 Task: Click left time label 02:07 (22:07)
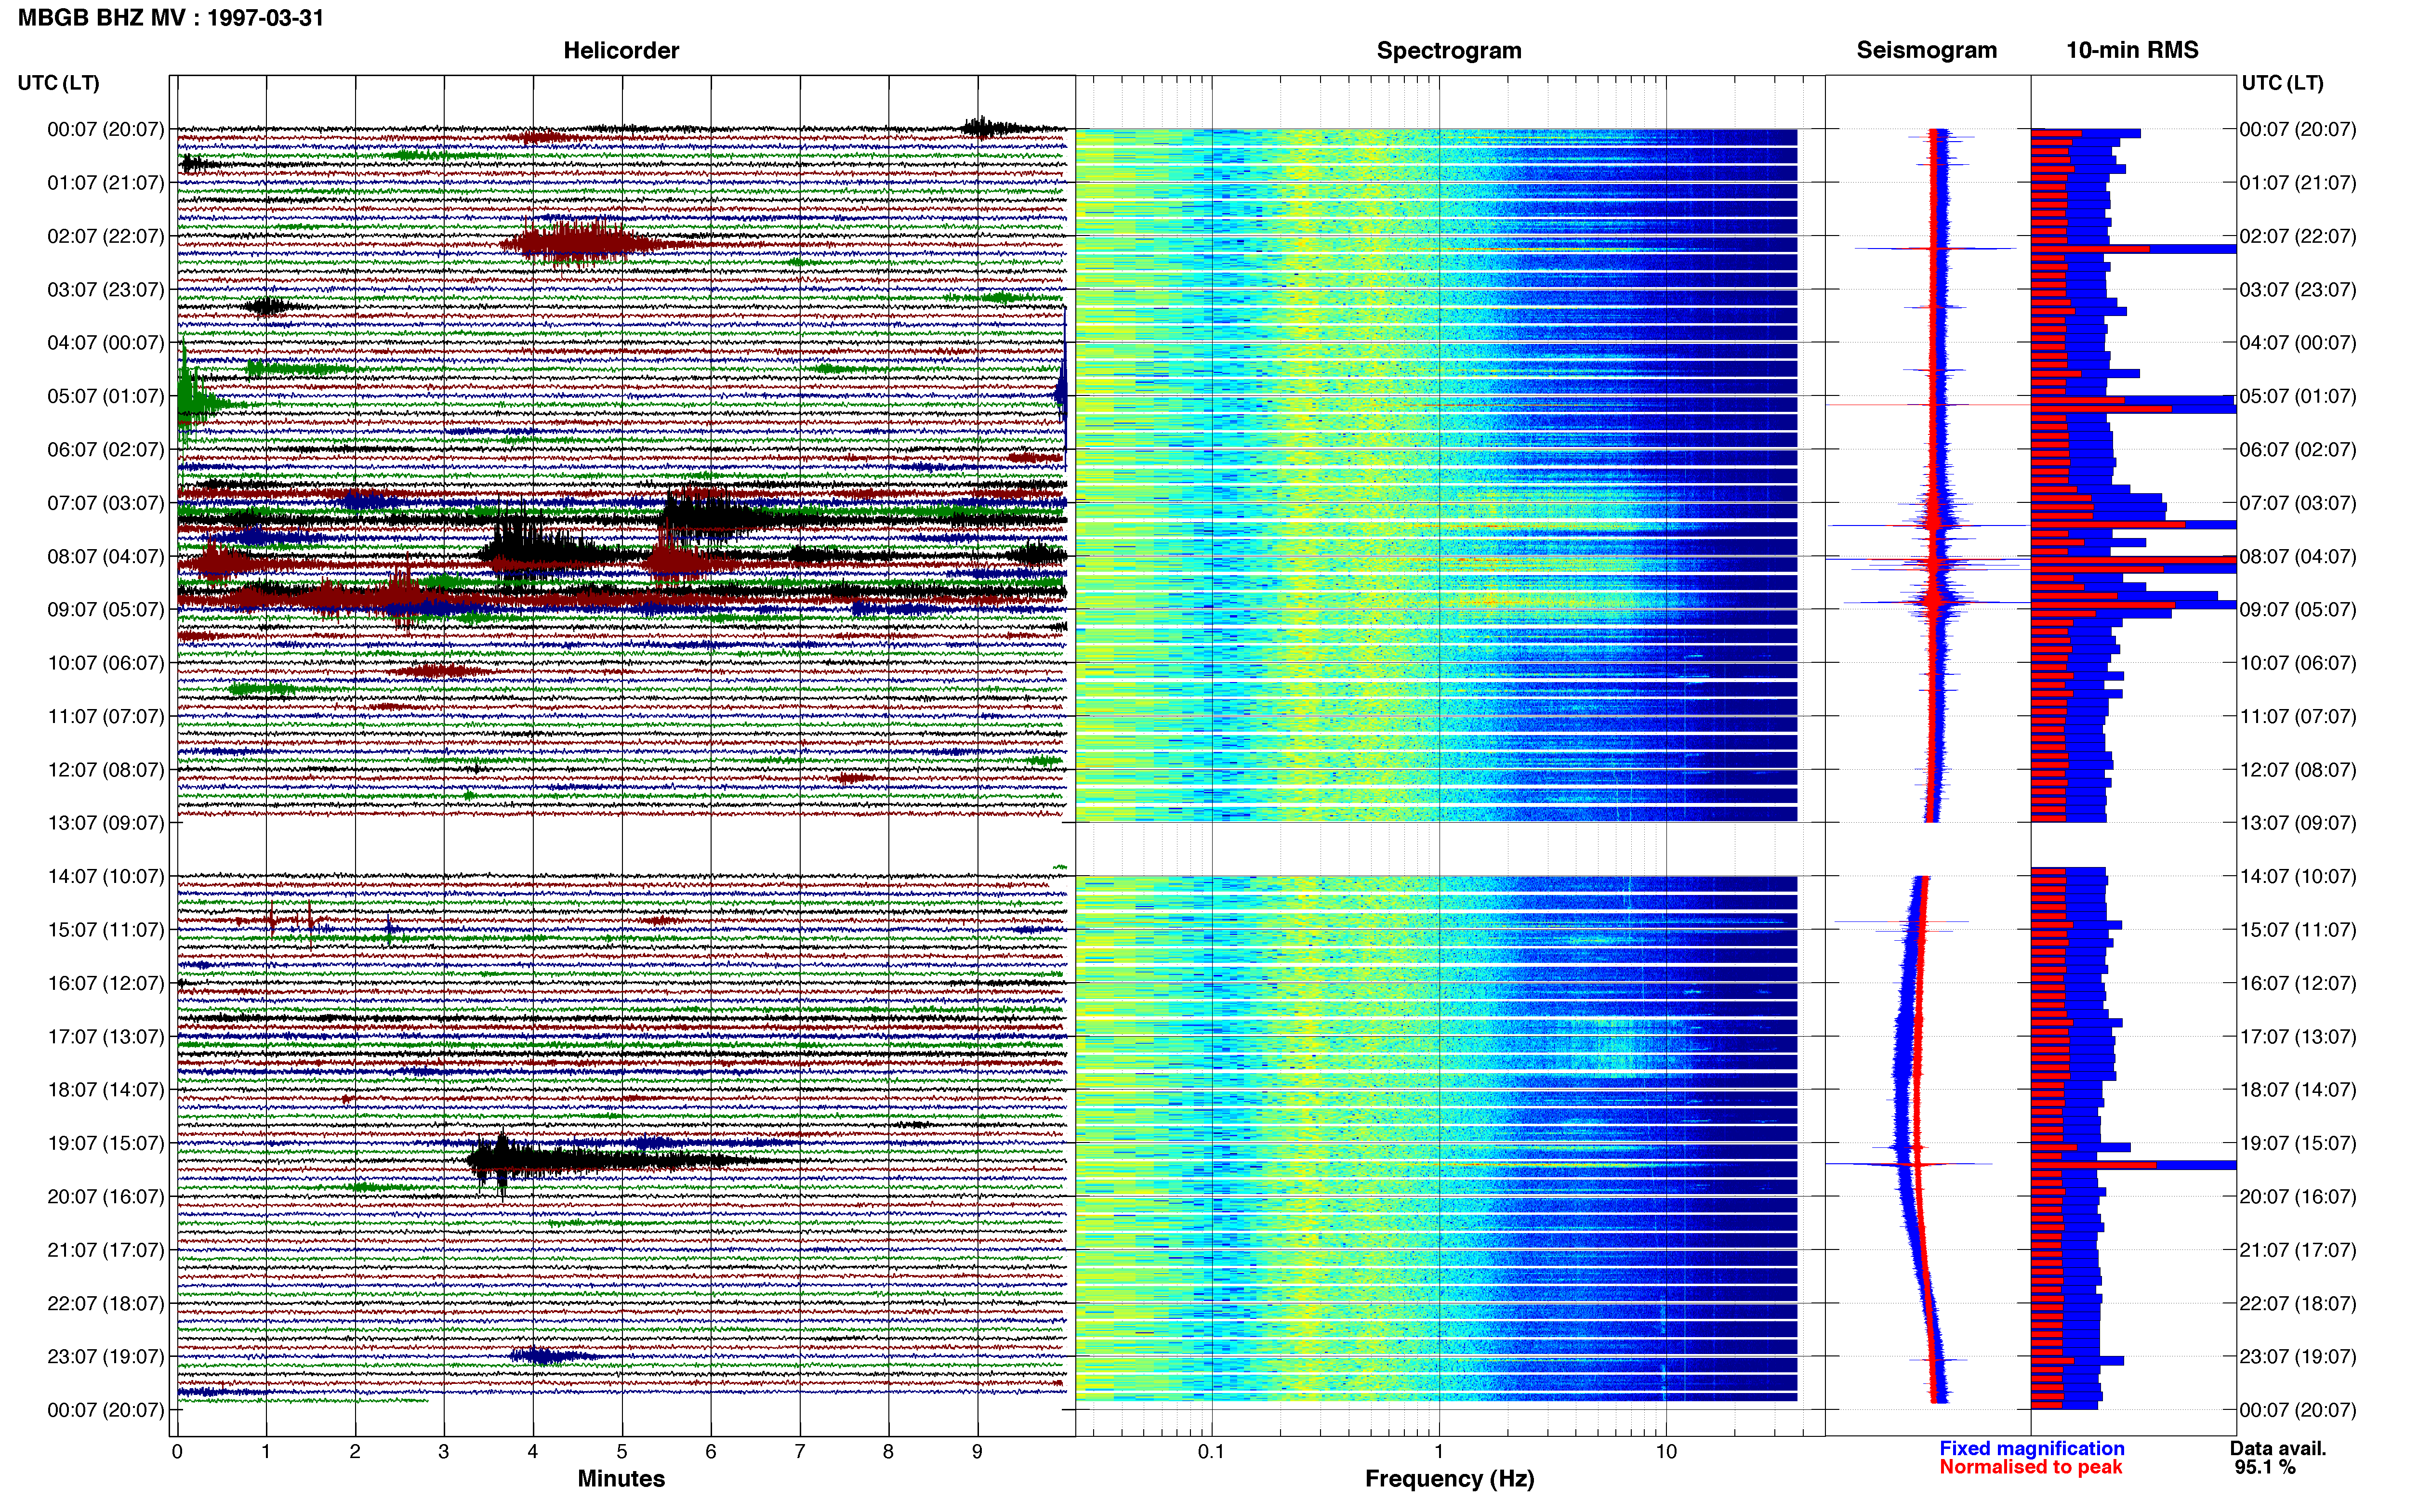point(105,236)
